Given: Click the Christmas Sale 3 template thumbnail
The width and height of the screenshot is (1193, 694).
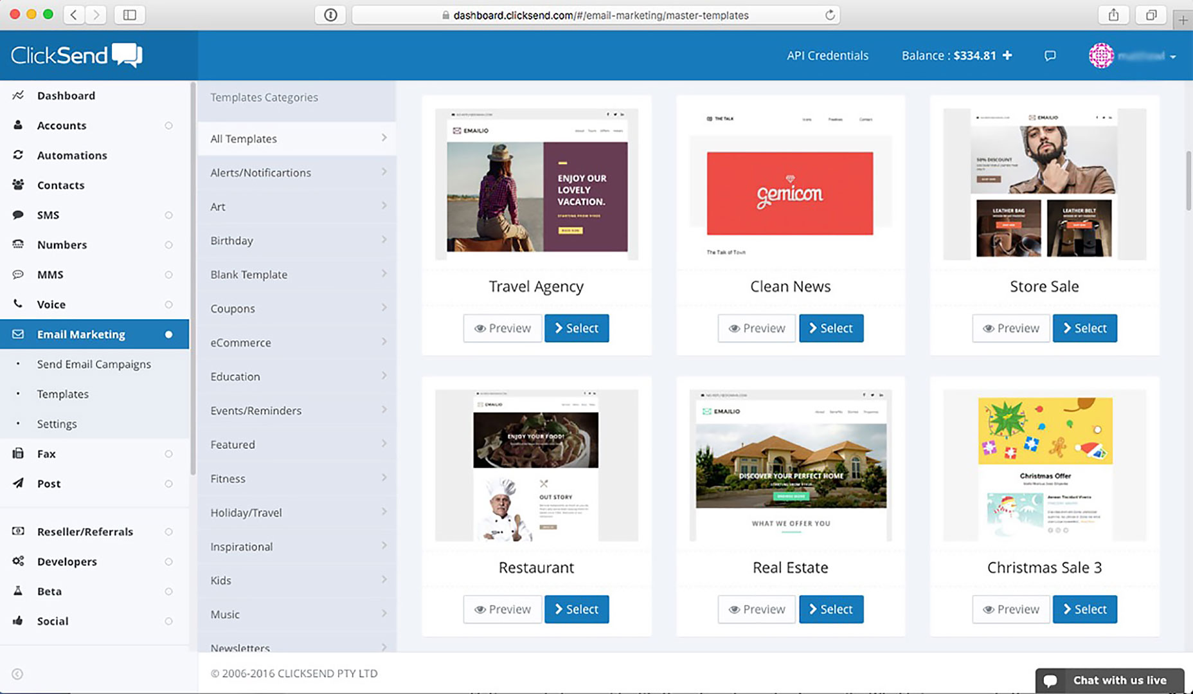Looking at the screenshot, I should coord(1045,465).
